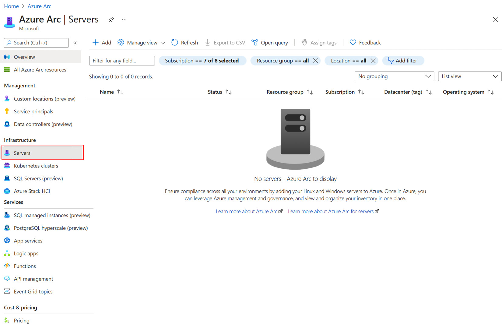Remove the Location filter

(373, 61)
